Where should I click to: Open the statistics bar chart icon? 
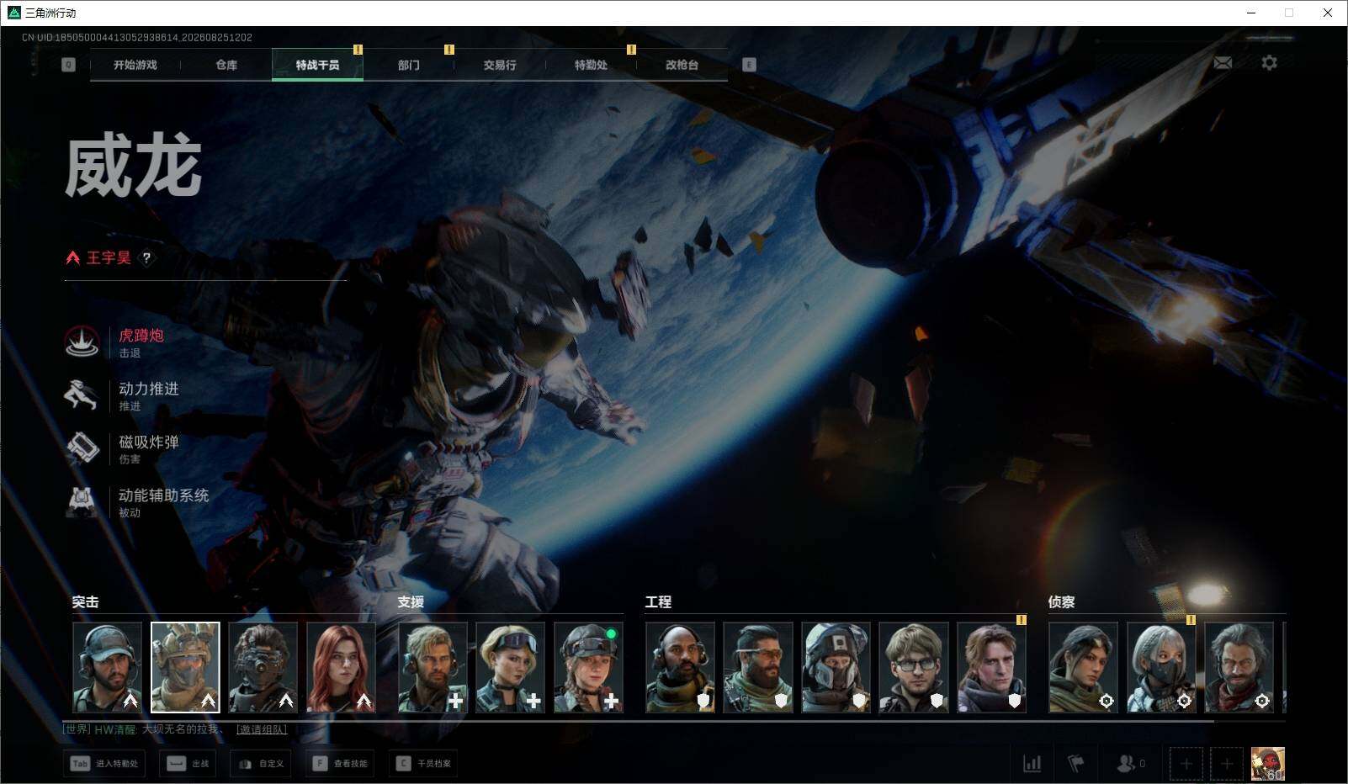[x=1032, y=764]
